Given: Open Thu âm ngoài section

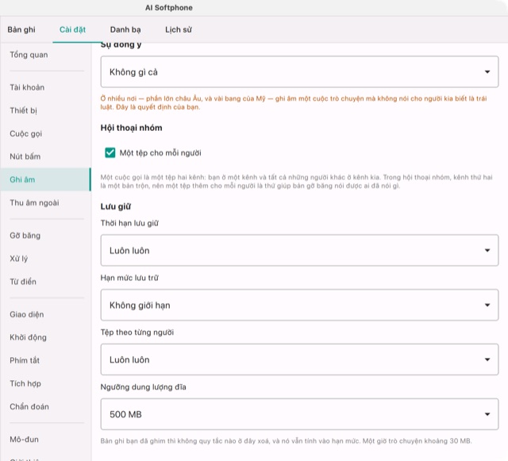Looking at the screenshot, I should click(x=46, y=203).
